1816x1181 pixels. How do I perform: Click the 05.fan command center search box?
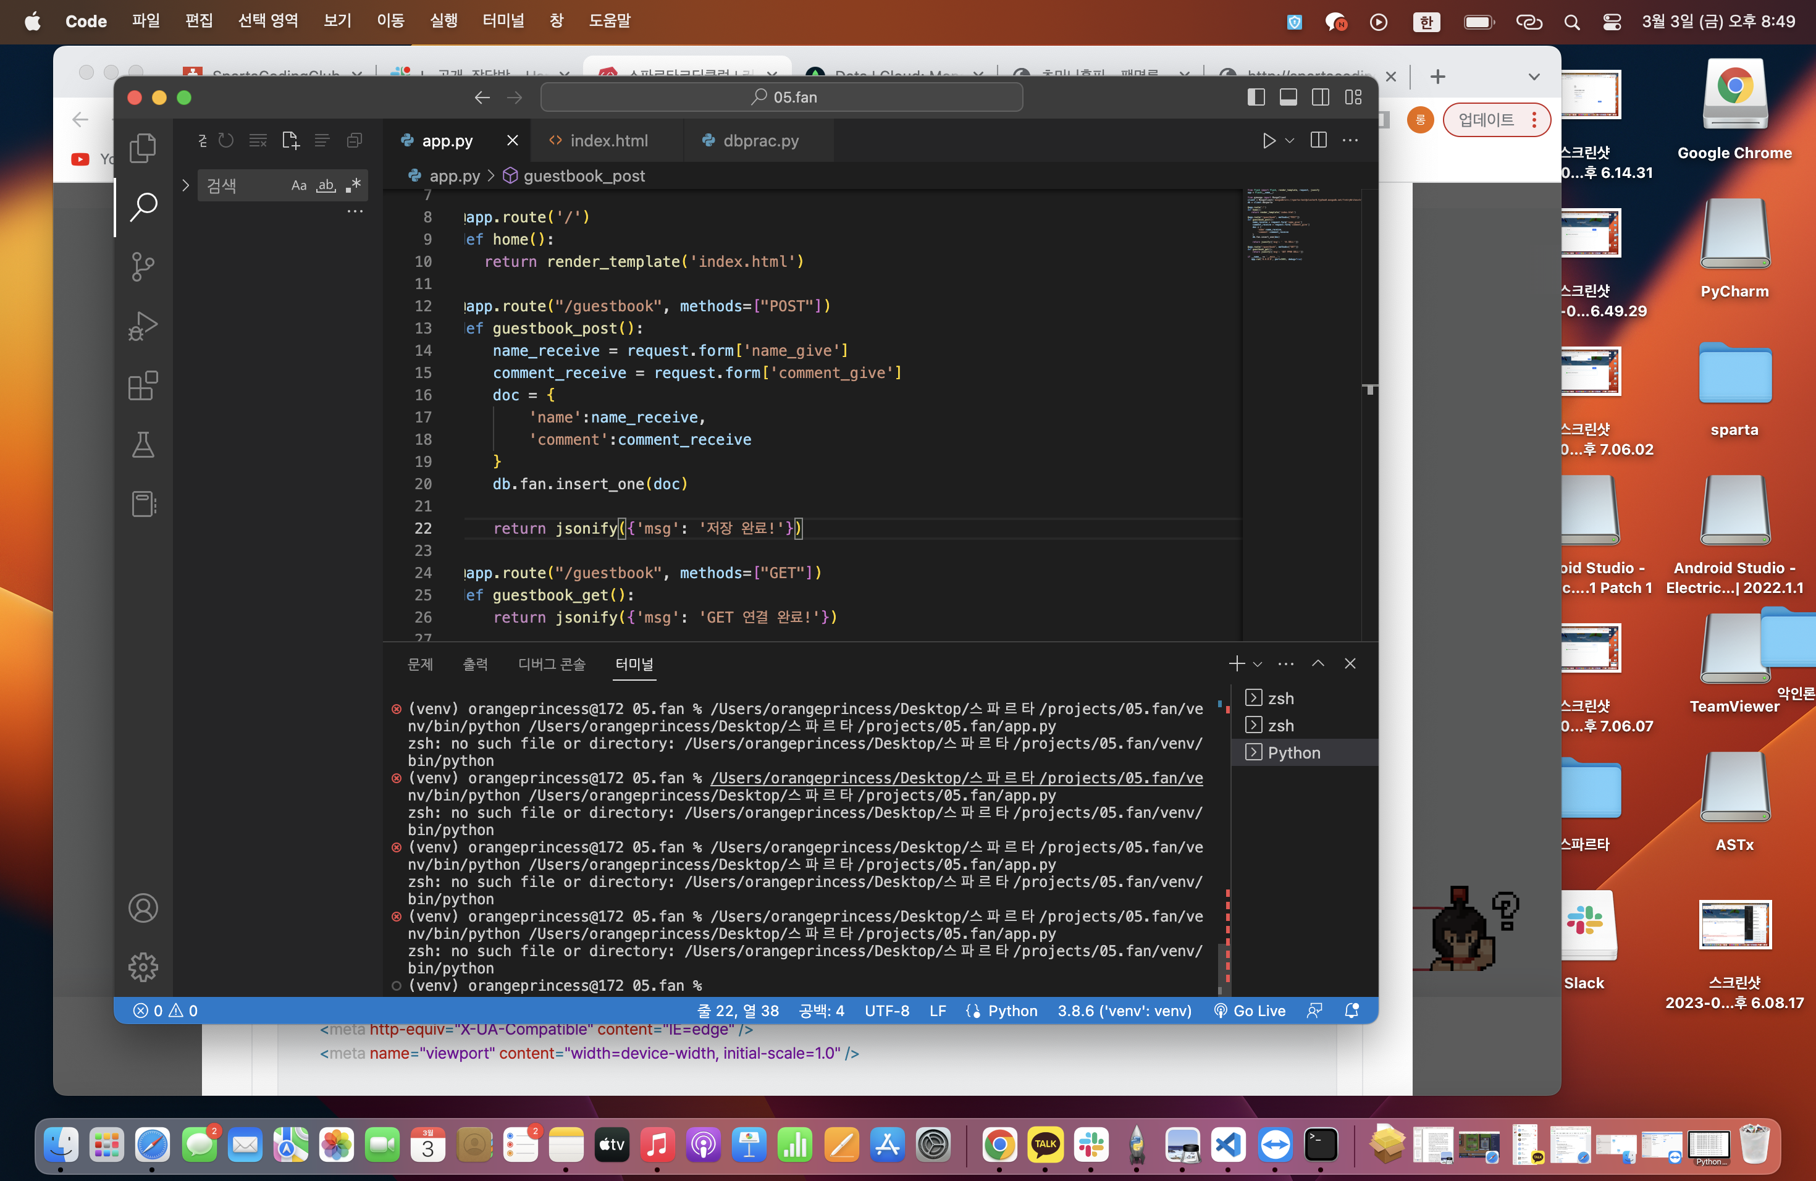coord(782,97)
